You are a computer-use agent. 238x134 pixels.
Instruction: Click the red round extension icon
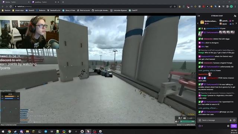click(203, 7)
